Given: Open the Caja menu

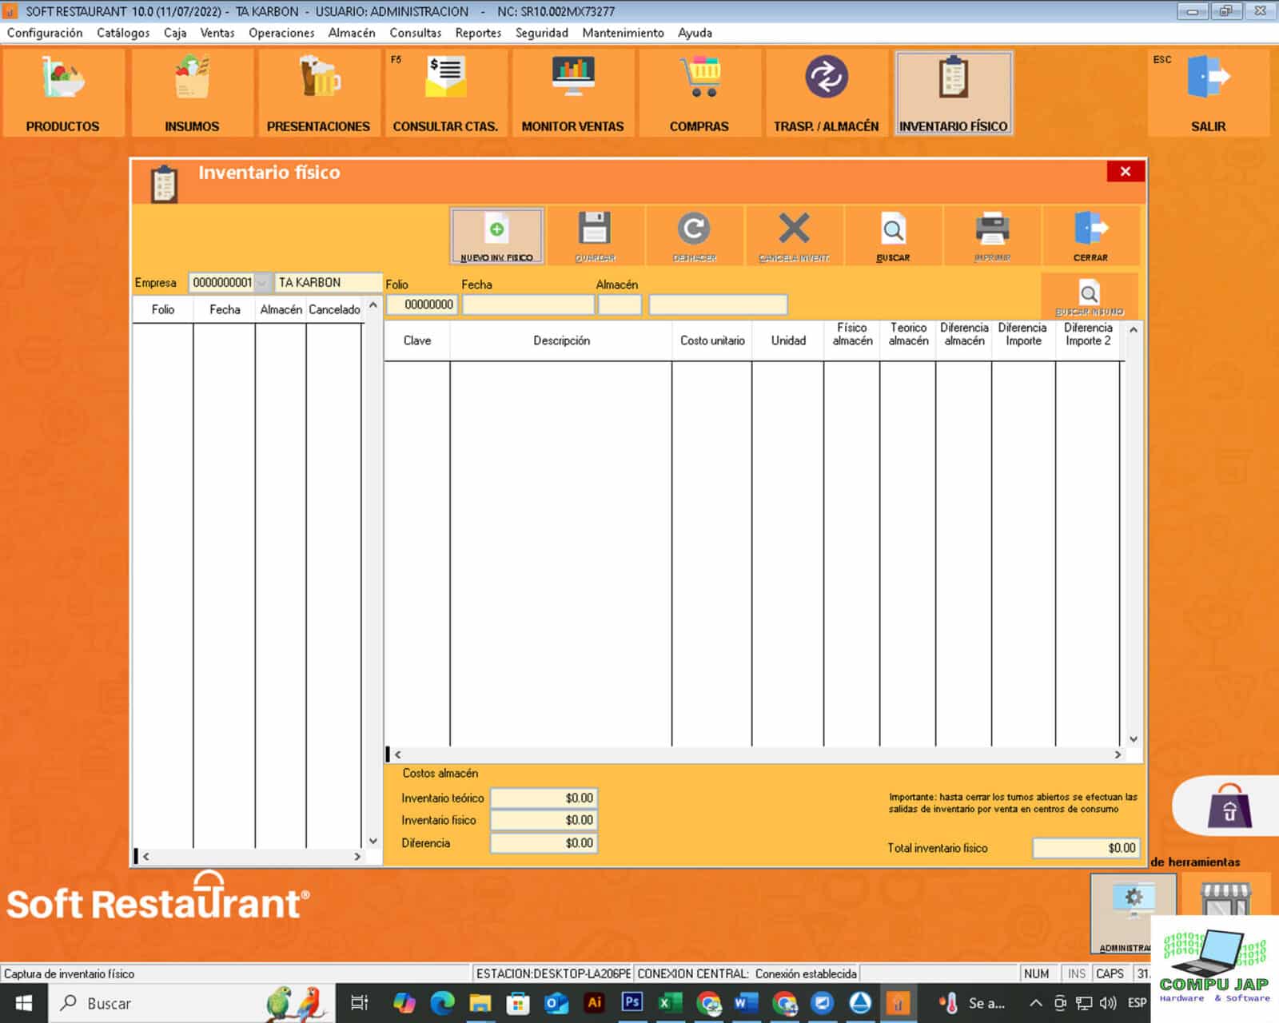Looking at the screenshot, I should (x=175, y=33).
